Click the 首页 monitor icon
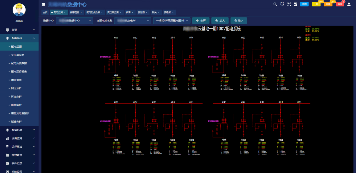This screenshot has height=173, width=356. (7, 30)
